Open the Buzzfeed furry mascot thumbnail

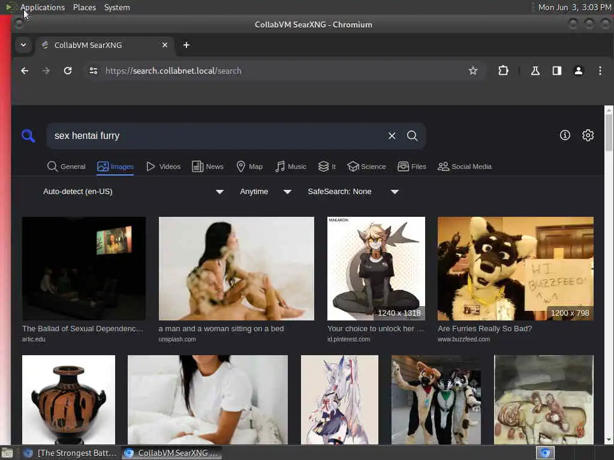tap(515, 268)
